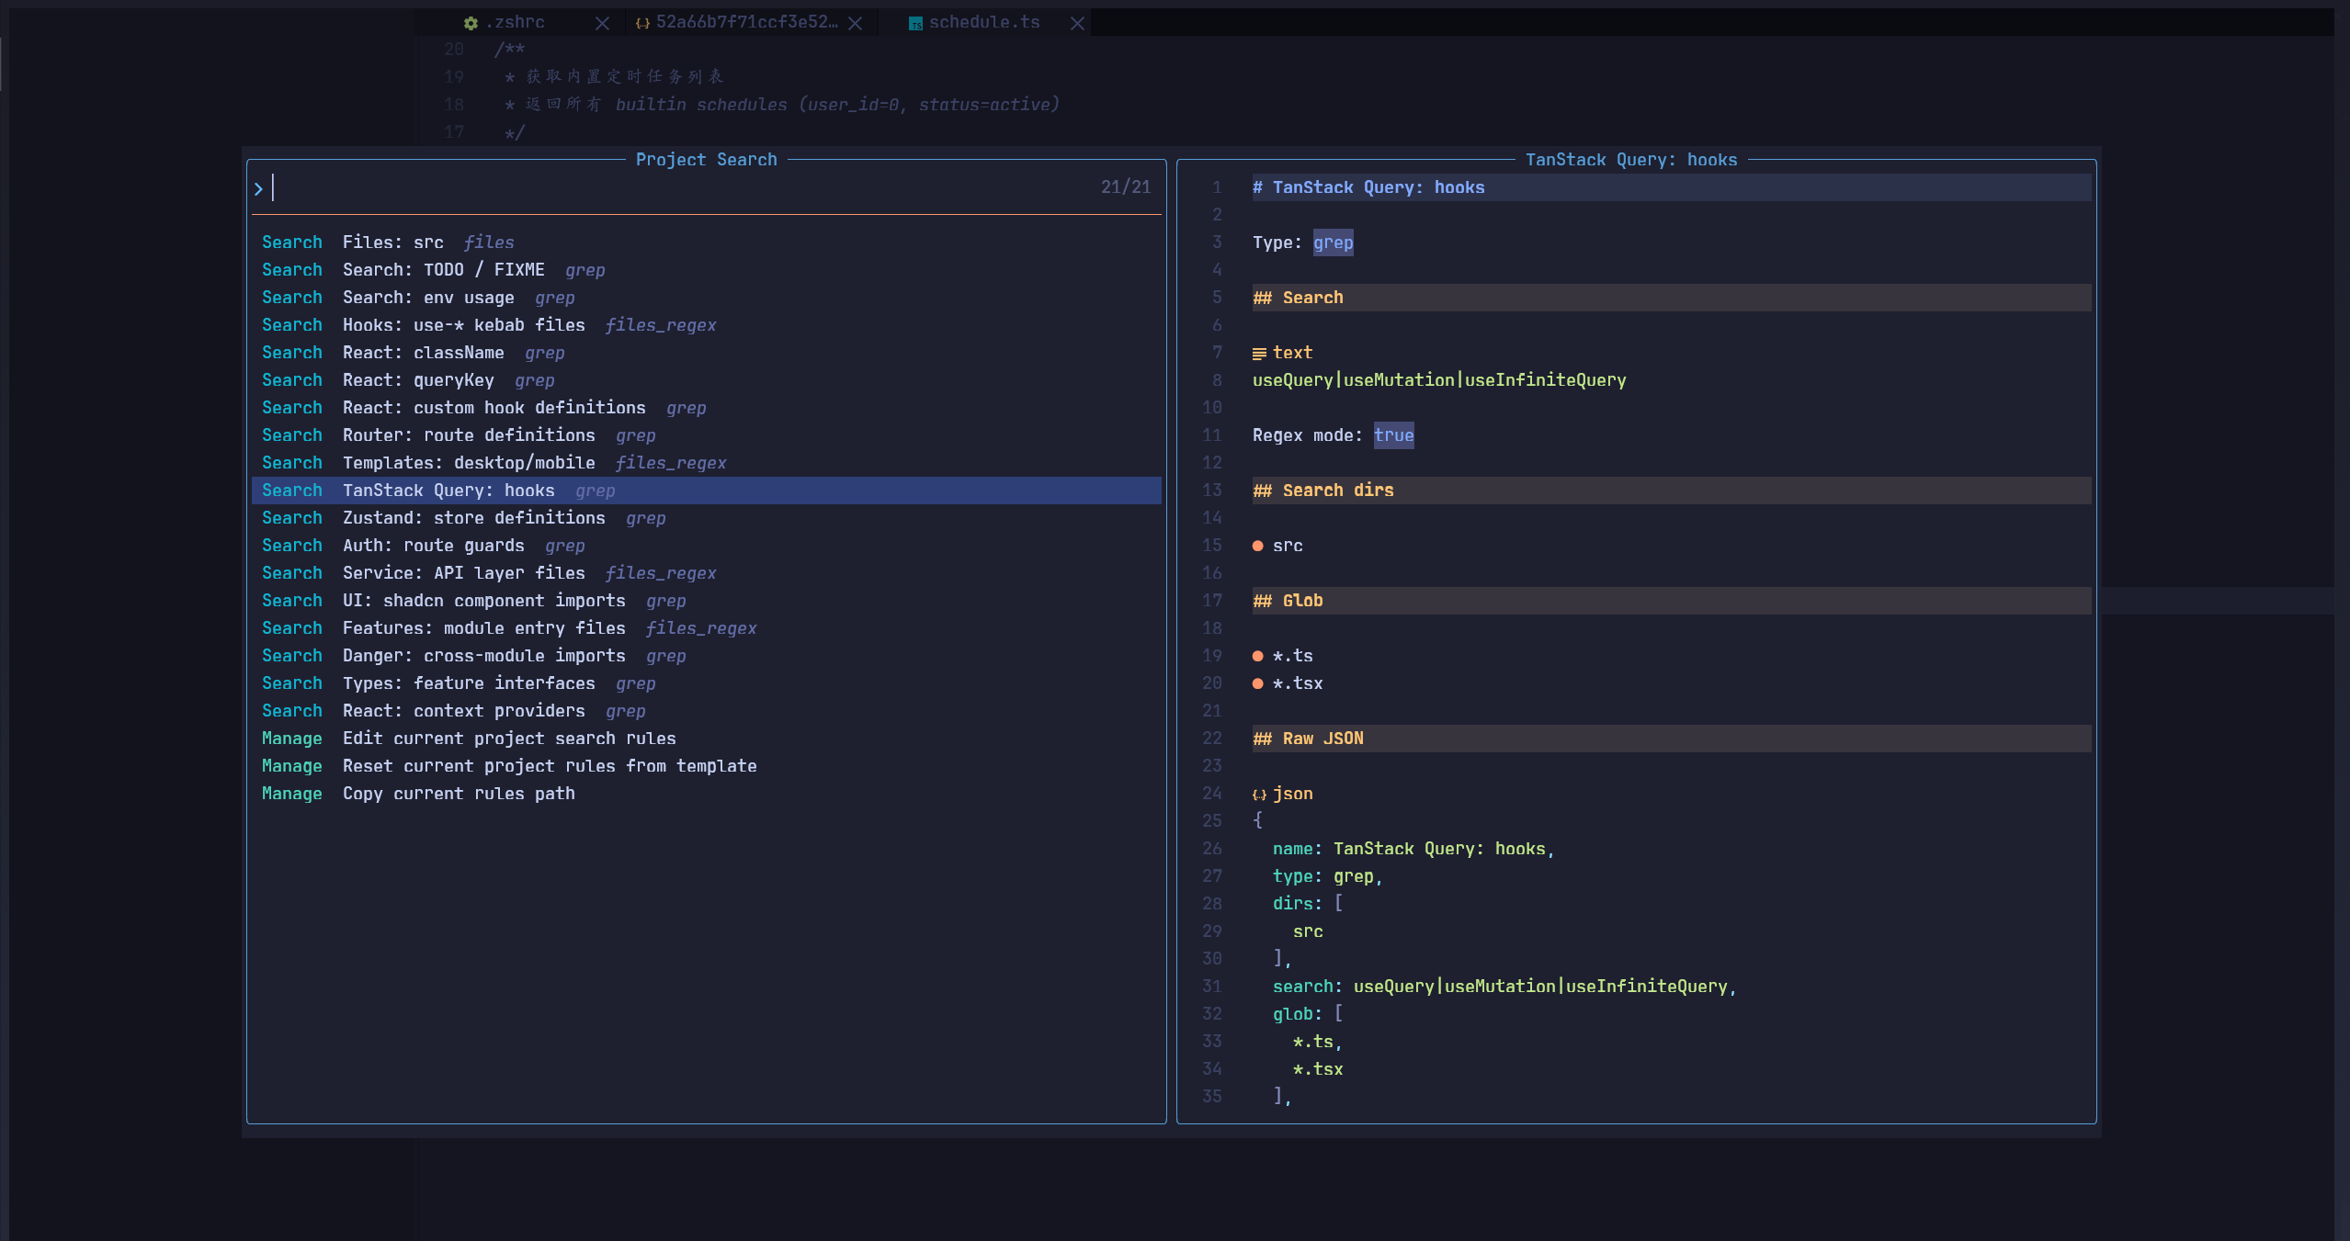
Task: Select 'Zustand: store definitions' entry
Action: pyautogui.click(x=706, y=518)
